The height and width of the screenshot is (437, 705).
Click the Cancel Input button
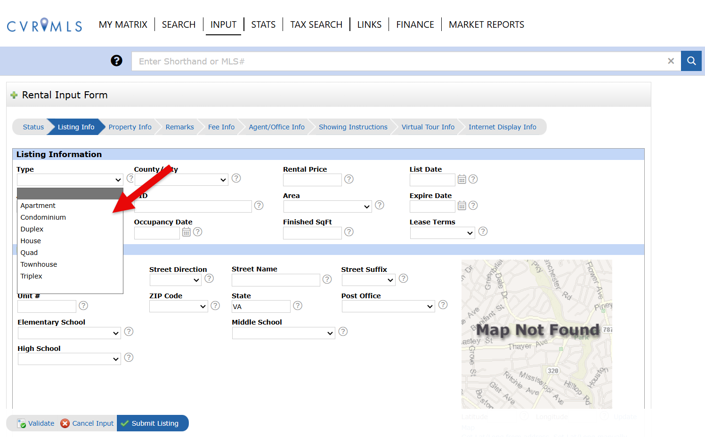[x=87, y=423]
